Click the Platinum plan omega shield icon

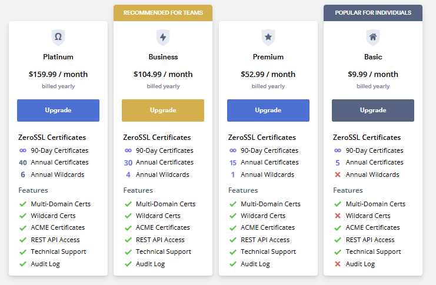(58, 37)
